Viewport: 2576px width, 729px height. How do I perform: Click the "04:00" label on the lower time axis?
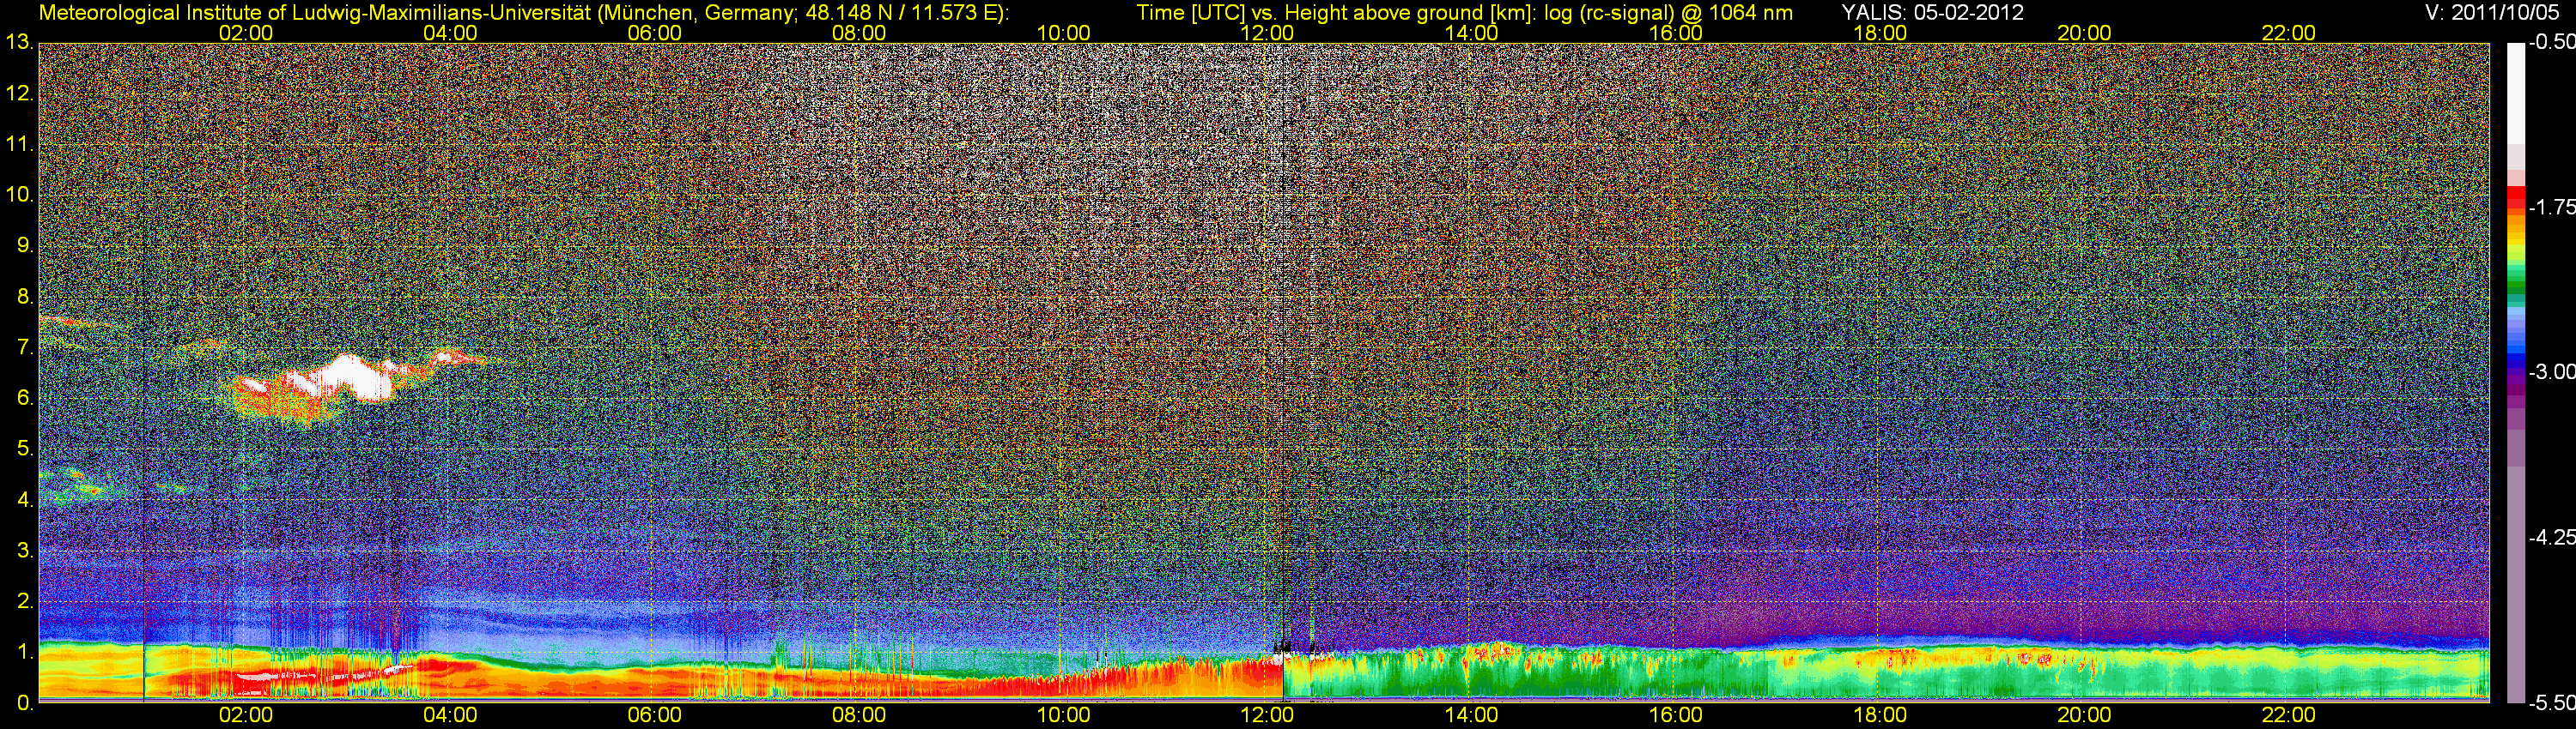(450, 715)
